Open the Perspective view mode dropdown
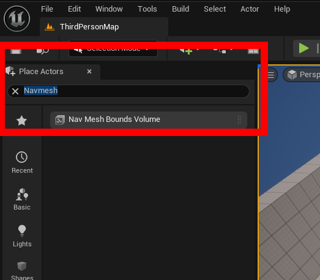Viewport: 320px width, 280px height. tap(302, 75)
